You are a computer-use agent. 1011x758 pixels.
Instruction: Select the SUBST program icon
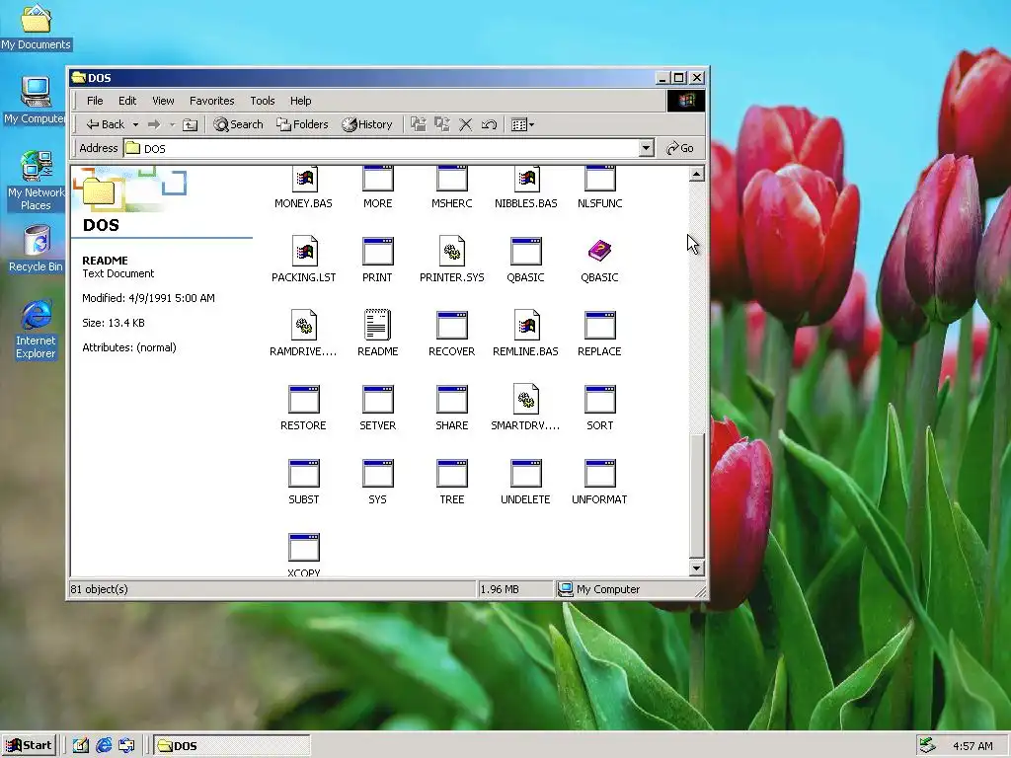pyautogui.click(x=304, y=474)
